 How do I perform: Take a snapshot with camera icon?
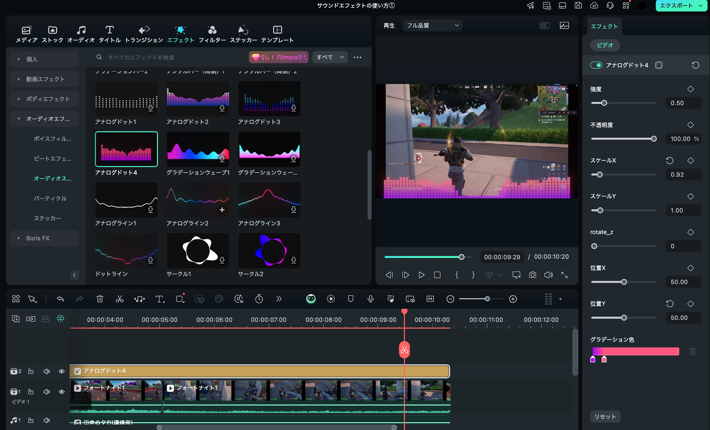(532, 275)
